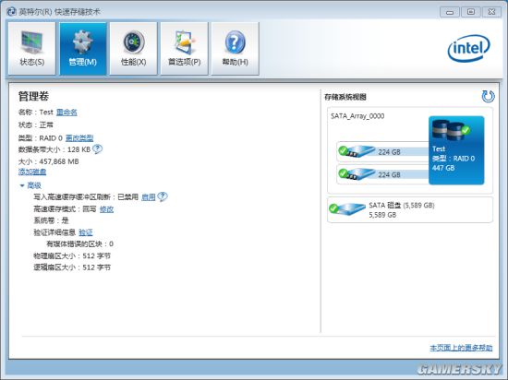The height and width of the screenshot is (380, 508).
Task: Click help icon beside 128 KB strip size
Action: (98, 148)
